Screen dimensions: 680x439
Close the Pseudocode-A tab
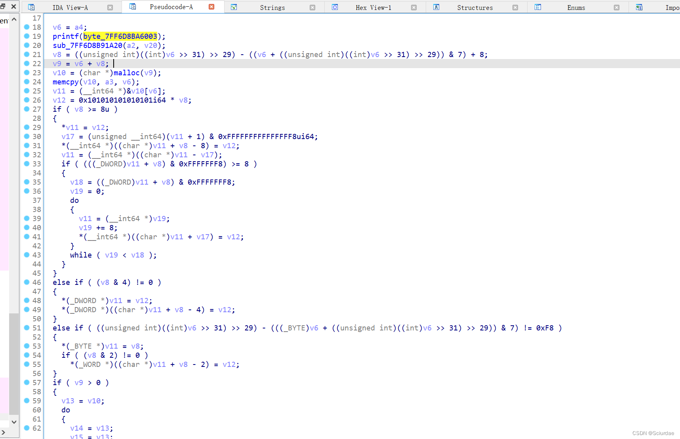coord(211,7)
